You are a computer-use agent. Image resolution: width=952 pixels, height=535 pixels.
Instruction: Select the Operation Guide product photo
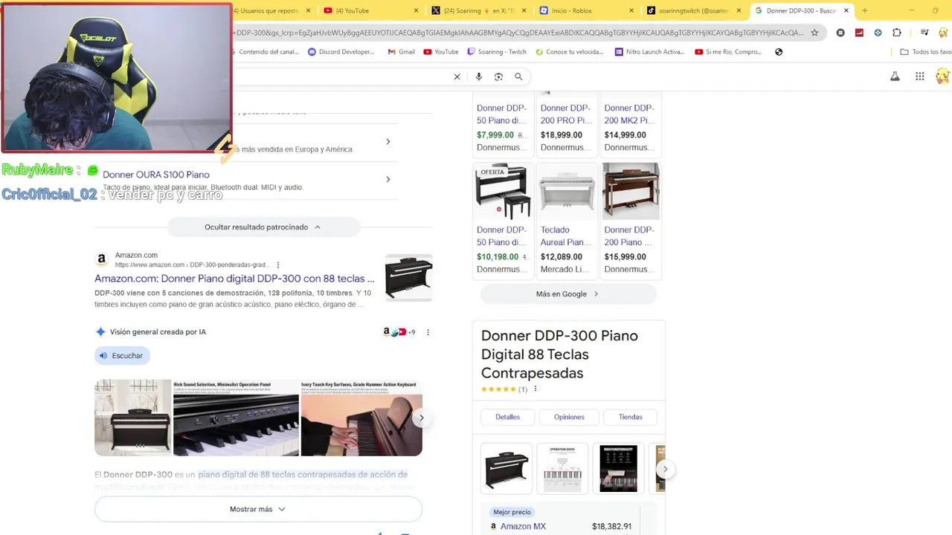point(562,469)
